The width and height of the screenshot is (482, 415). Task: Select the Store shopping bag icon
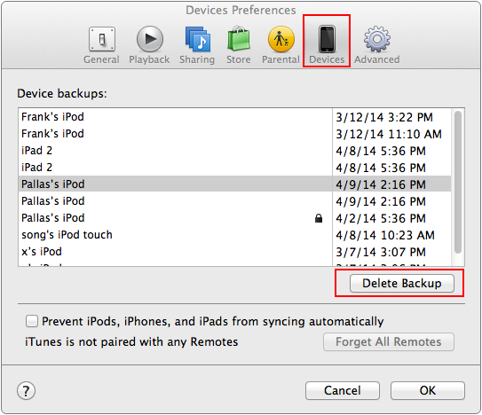[x=239, y=45]
